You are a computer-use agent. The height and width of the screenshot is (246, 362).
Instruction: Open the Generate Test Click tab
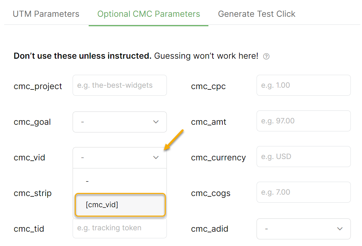pyautogui.click(x=257, y=14)
